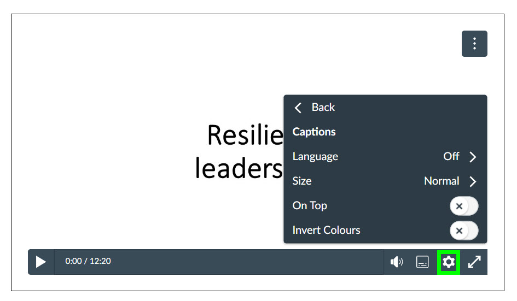
Task: Click the On Top label
Action: tap(310, 206)
